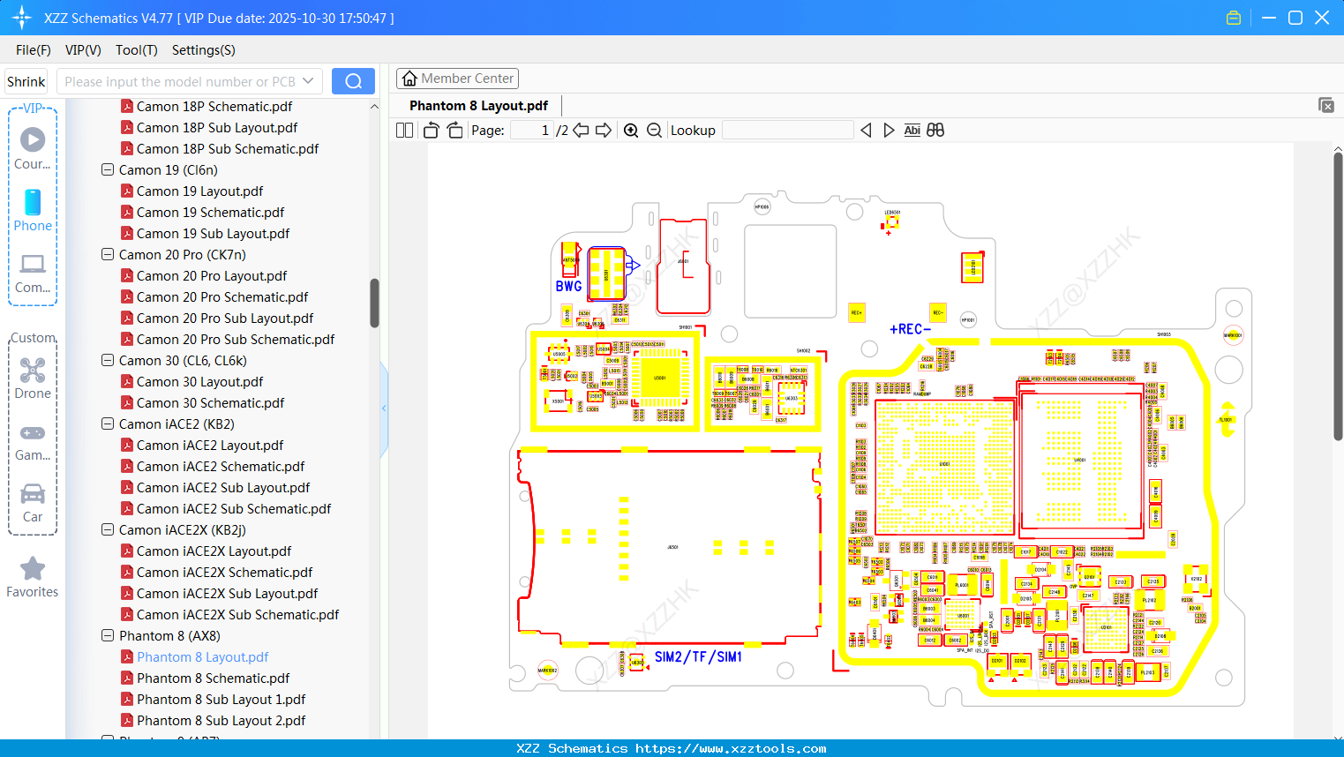The height and width of the screenshot is (757, 1344).
Task: Click the Lookup text field
Action: pos(788,131)
